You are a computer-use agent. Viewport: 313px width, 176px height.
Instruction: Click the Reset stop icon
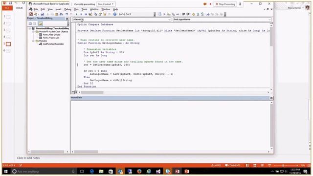point(86,14)
